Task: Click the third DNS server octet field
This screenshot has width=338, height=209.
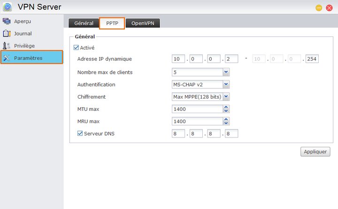Action: [214, 134]
